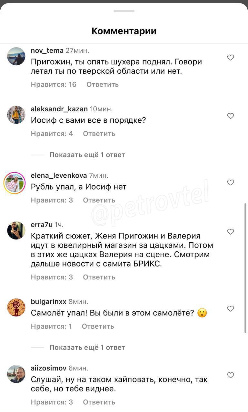Image resolution: width=248 pixels, height=412 pixels.
Task: Tap the heart next to erra7u's comment
Action: click(x=231, y=232)
